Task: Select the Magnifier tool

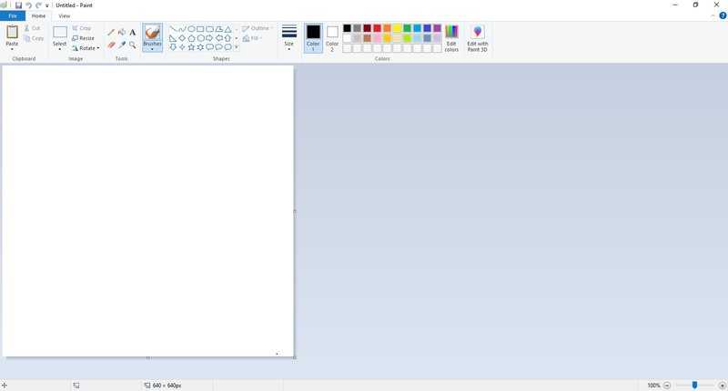Action: pyautogui.click(x=132, y=45)
